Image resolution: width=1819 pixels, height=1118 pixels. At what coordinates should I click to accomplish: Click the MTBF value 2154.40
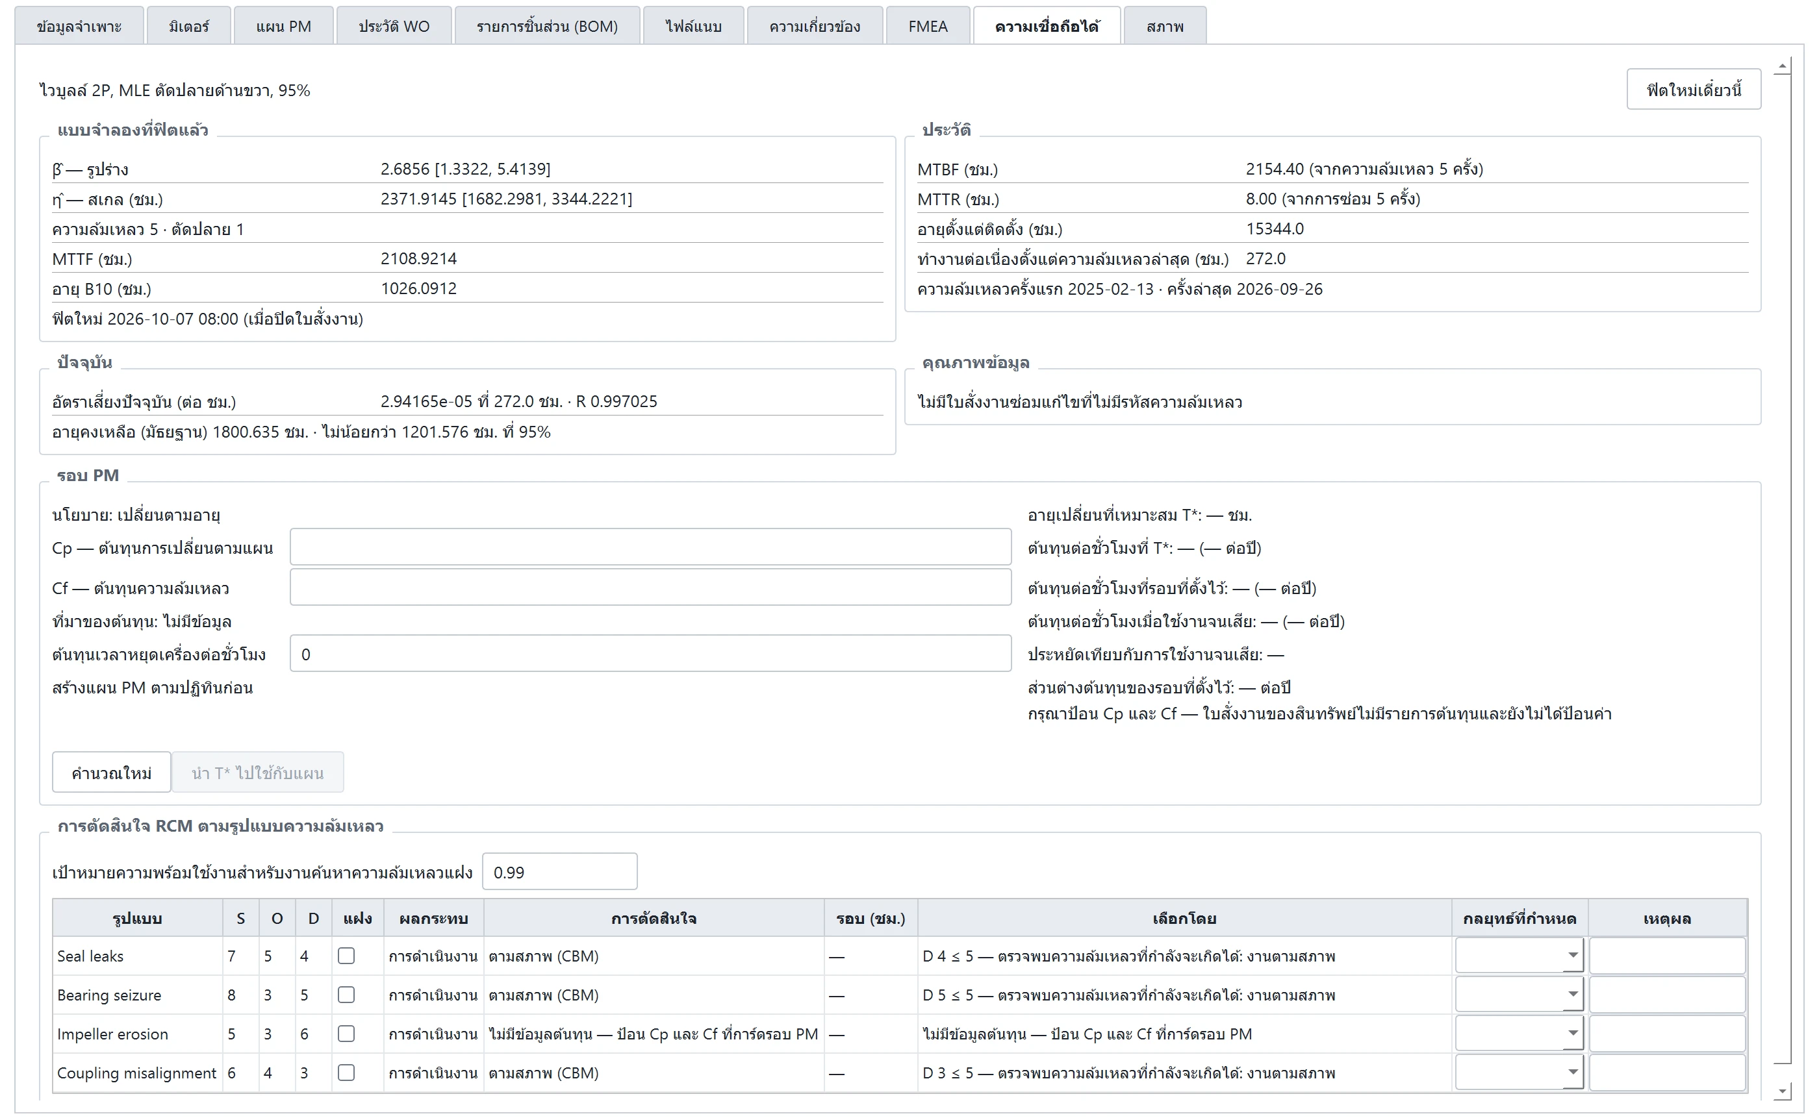[x=1275, y=169]
